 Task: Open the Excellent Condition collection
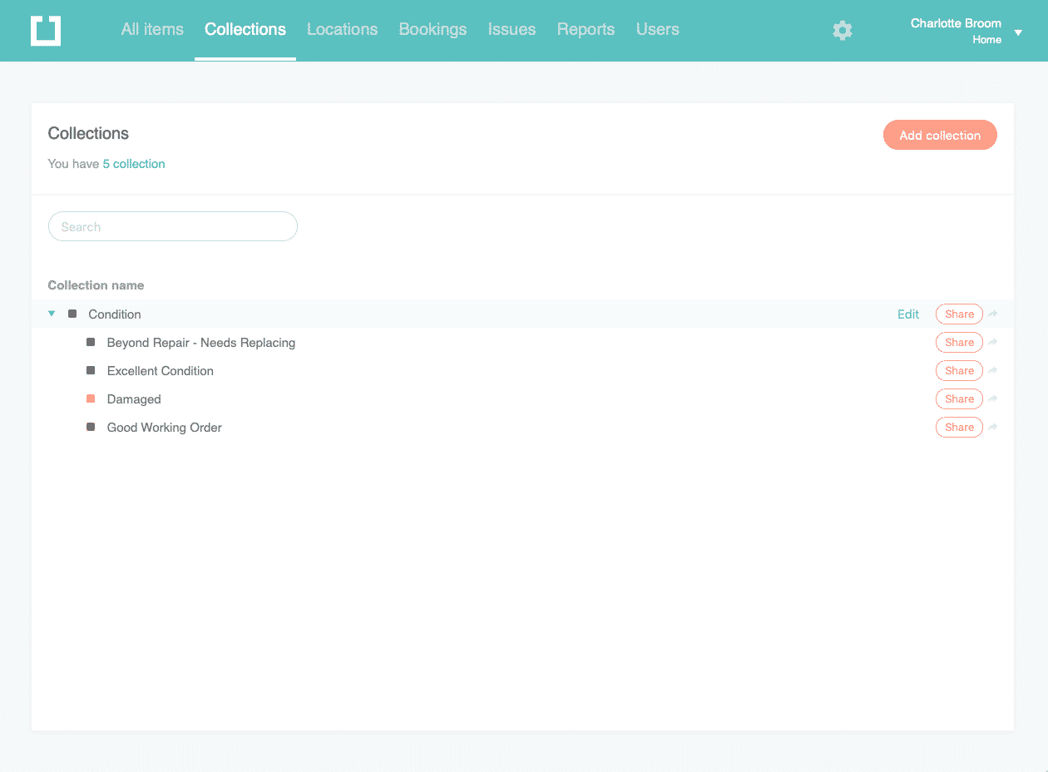tap(161, 371)
